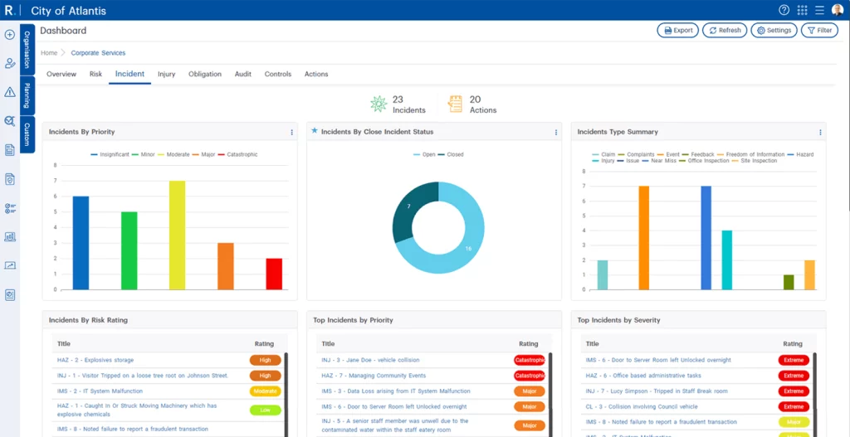This screenshot has height=437, width=850.
Task: Open Incidents Type Summary three-dot menu
Action: tap(820, 132)
